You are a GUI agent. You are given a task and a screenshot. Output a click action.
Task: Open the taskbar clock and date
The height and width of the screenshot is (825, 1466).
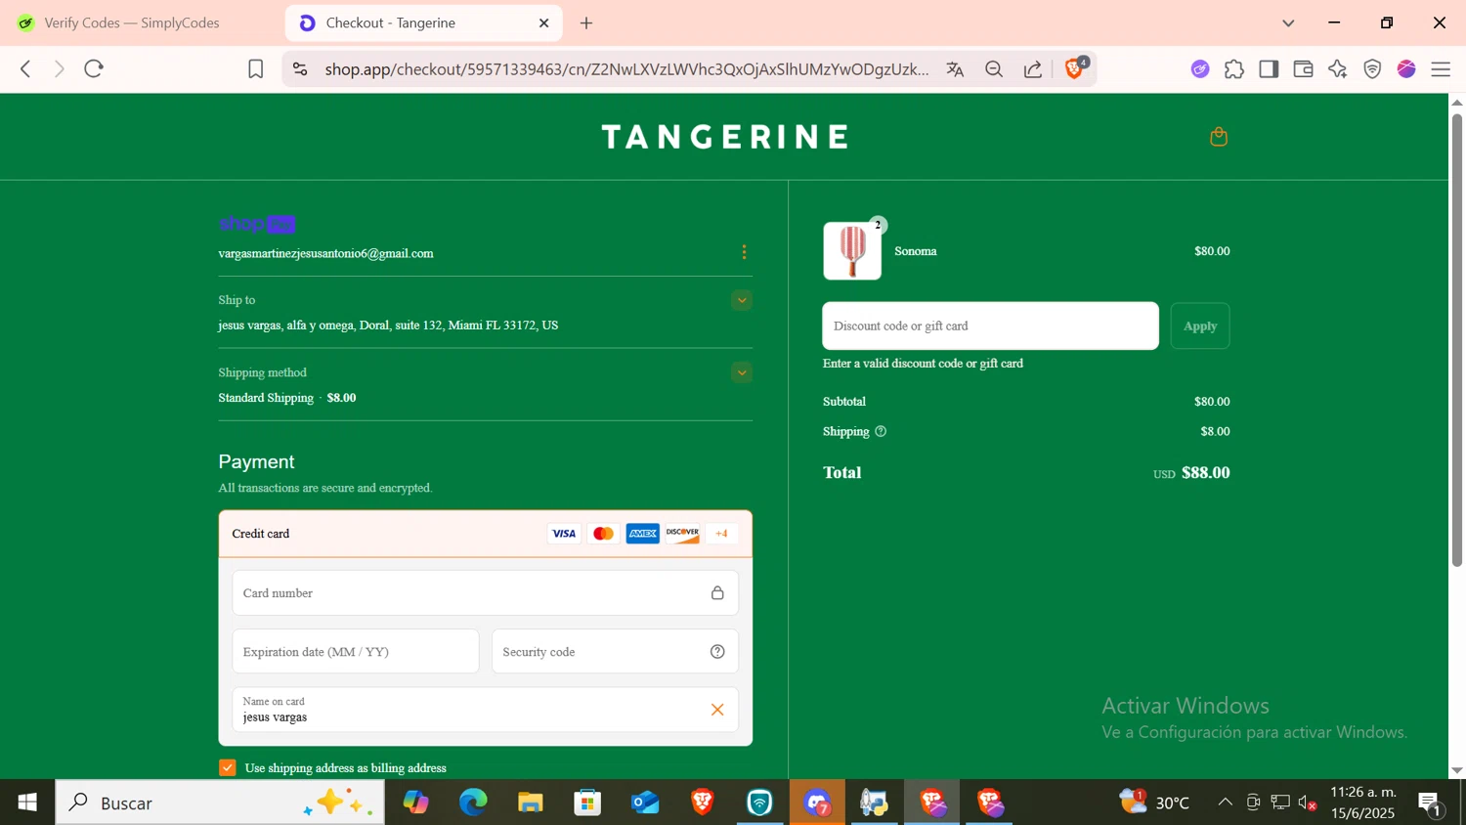(x=1363, y=803)
